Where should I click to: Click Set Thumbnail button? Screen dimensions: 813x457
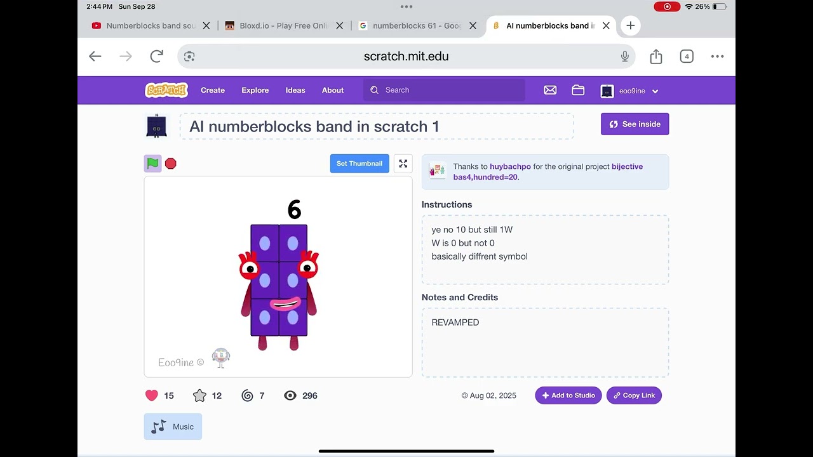click(359, 164)
